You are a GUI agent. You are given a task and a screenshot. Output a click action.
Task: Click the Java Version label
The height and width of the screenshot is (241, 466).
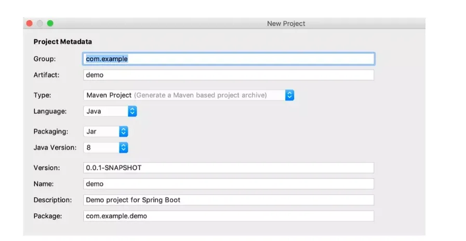[x=55, y=148]
